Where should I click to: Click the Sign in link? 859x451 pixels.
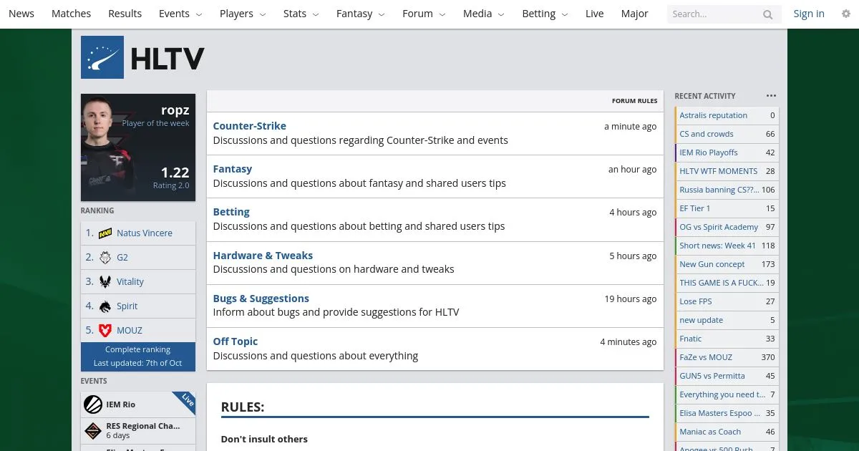tap(809, 14)
